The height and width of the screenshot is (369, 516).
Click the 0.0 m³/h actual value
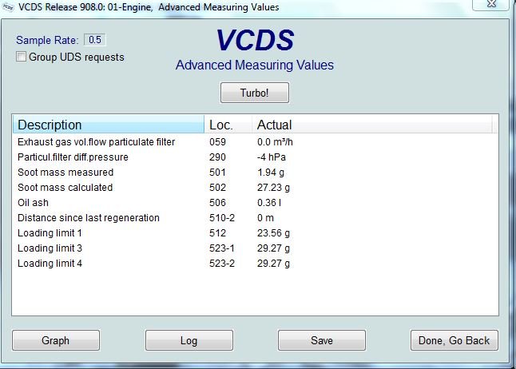click(275, 142)
